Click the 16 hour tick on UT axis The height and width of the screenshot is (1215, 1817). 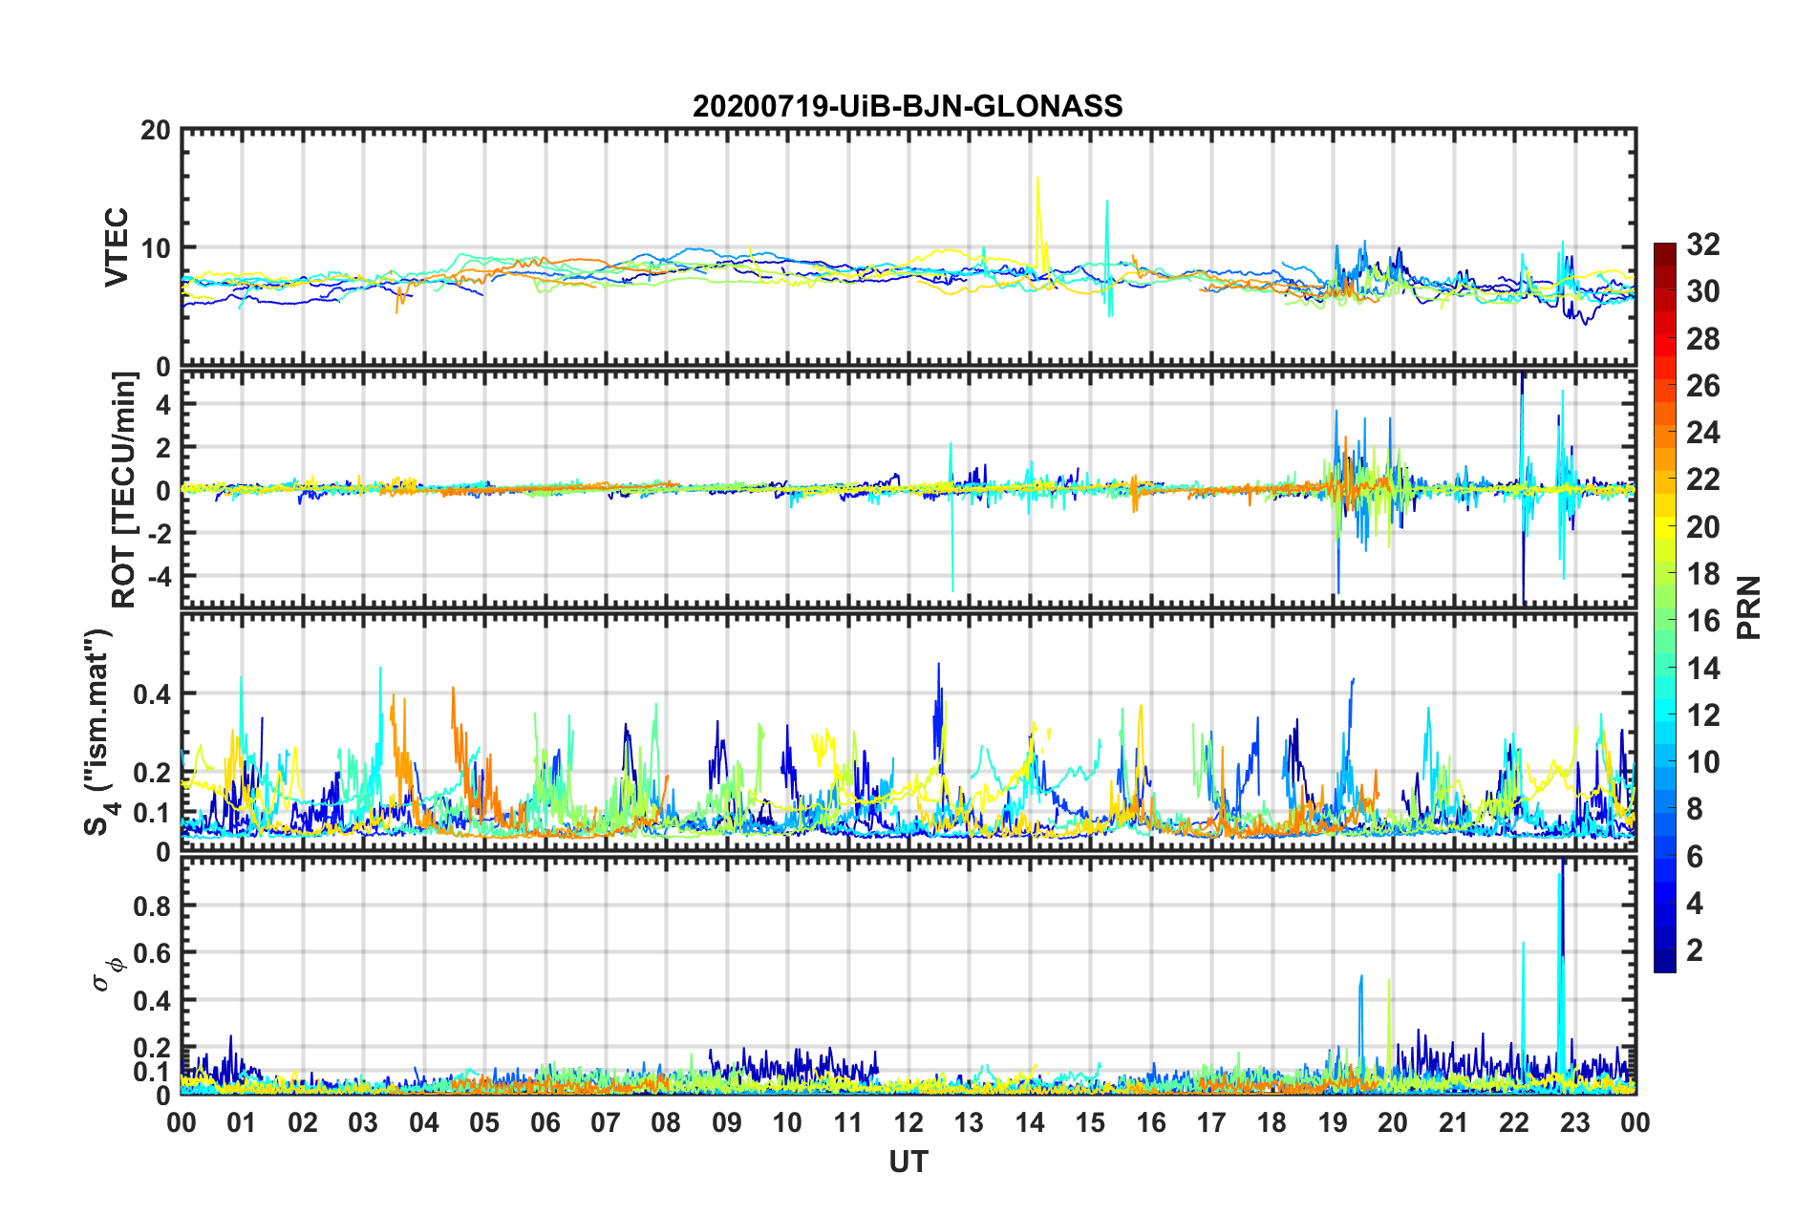click(x=1151, y=1122)
